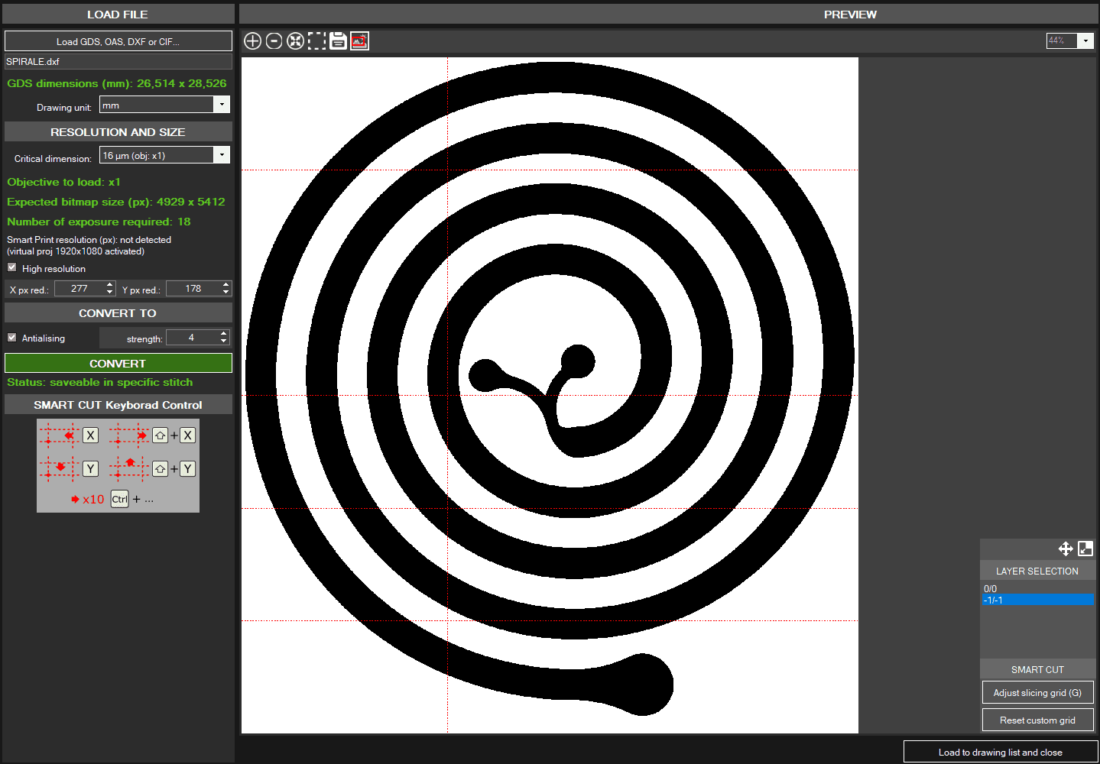Click the zoom out icon in preview toolbar
The height and width of the screenshot is (764, 1100).
[274, 41]
